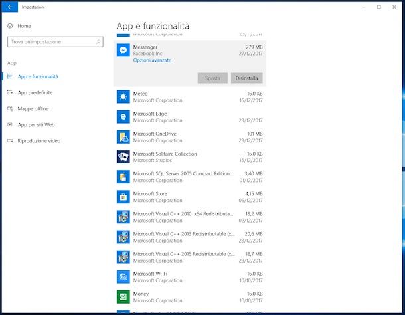This screenshot has height=315, width=405.
Task: Click the 18,7 MB size value
Action: (x=254, y=254)
